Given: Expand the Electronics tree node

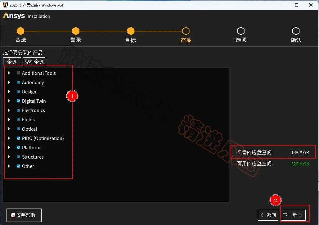Looking at the screenshot, I should (x=9, y=110).
